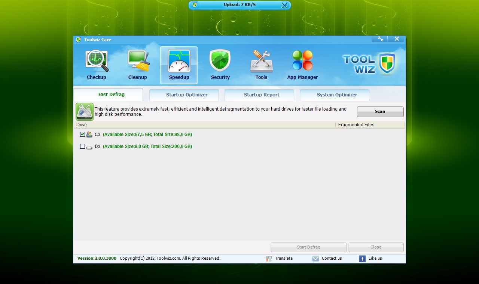Click the Contact us envelope icon
The image size is (479, 284).
click(315, 259)
